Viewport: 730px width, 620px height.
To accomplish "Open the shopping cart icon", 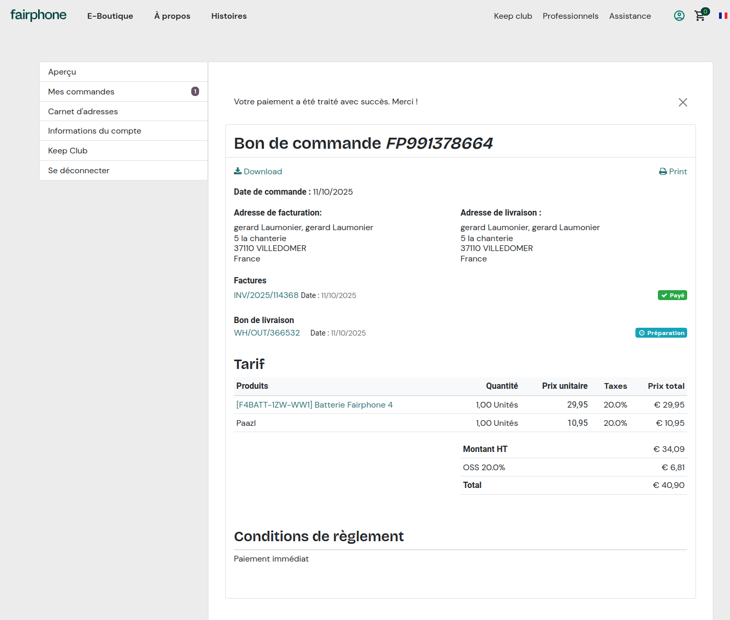I will [700, 16].
